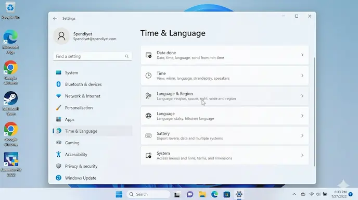Open the Data done settings title
358x200 pixels.
tap(166, 53)
